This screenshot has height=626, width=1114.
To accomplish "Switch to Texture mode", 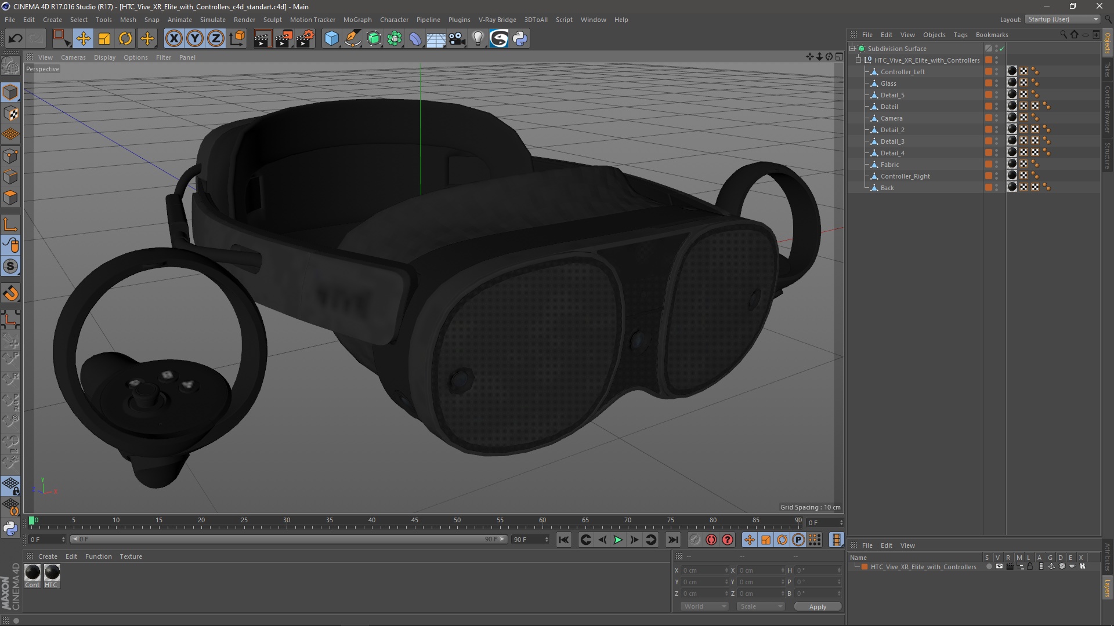I will tap(10, 114).
